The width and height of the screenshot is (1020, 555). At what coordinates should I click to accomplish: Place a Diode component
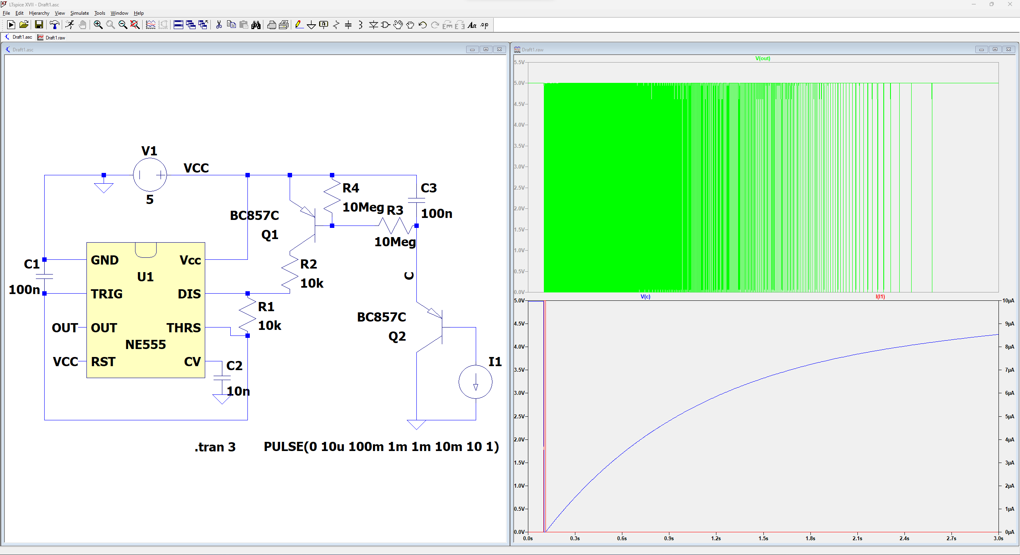point(373,25)
